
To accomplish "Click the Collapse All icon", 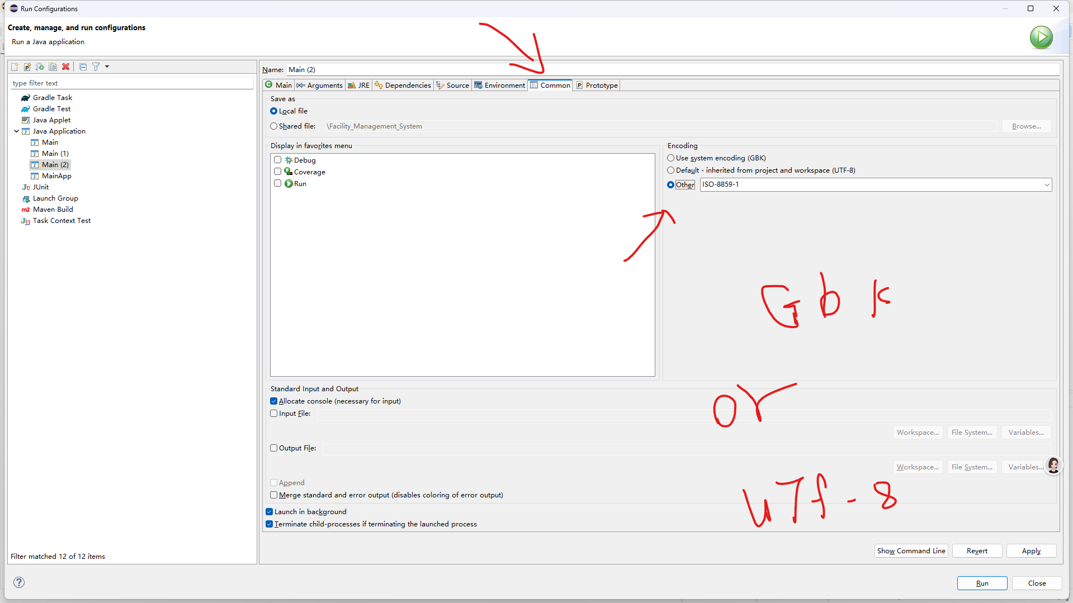I will (83, 67).
